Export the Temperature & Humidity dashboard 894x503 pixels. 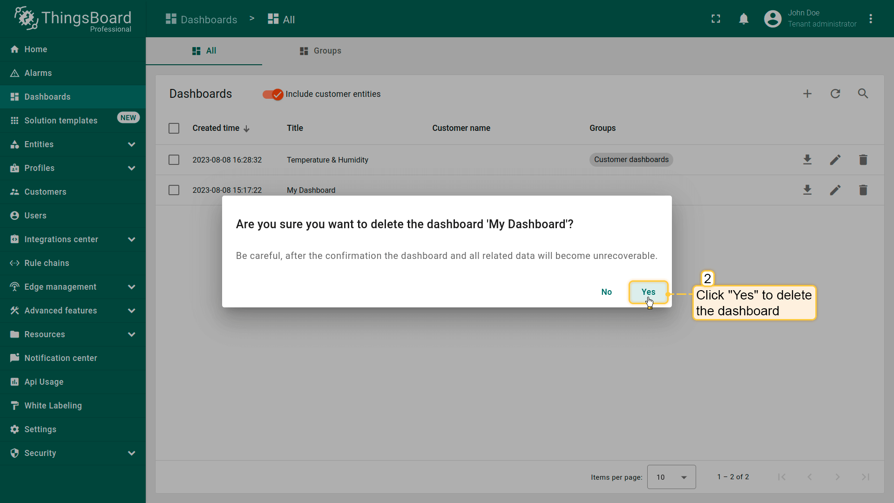point(807,160)
